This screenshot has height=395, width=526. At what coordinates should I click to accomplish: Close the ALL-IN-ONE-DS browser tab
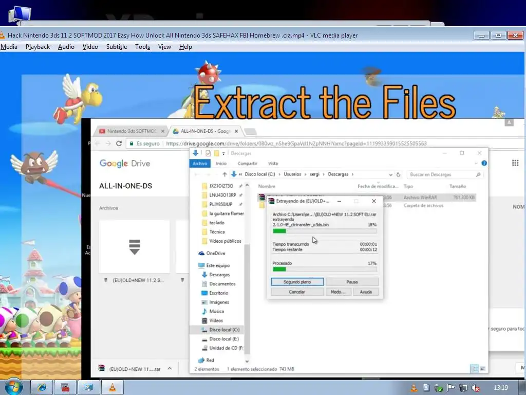236,131
